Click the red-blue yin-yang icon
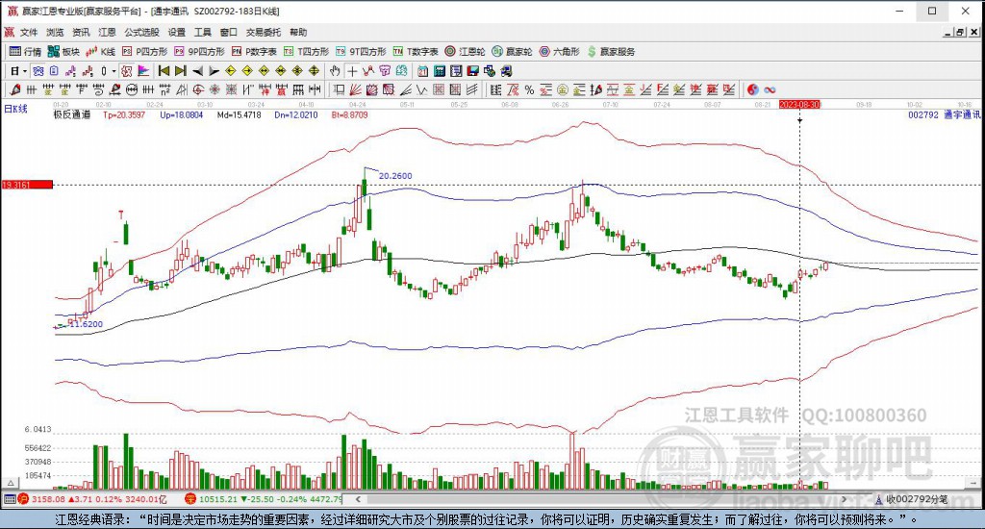This screenshot has width=985, height=529. pos(752,89)
